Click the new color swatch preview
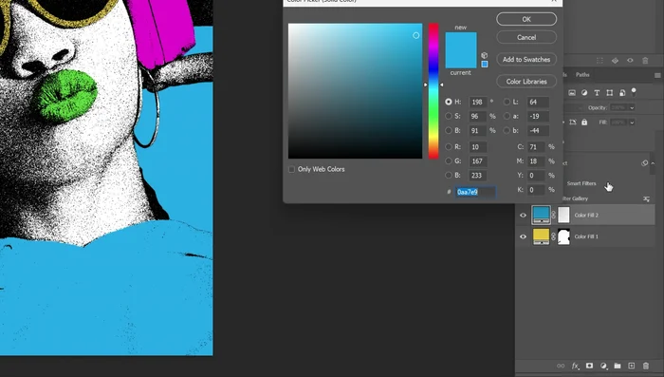The height and width of the screenshot is (377, 664). 461,41
